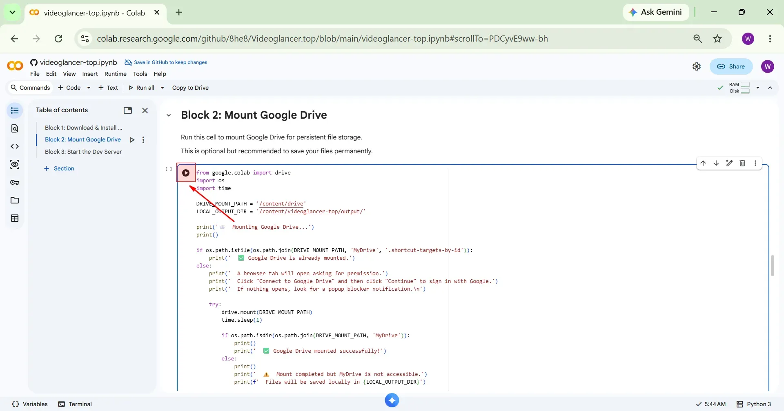This screenshot has height=411, width=784.
Task: Open the Tools menu
Action: coord(140,74)
